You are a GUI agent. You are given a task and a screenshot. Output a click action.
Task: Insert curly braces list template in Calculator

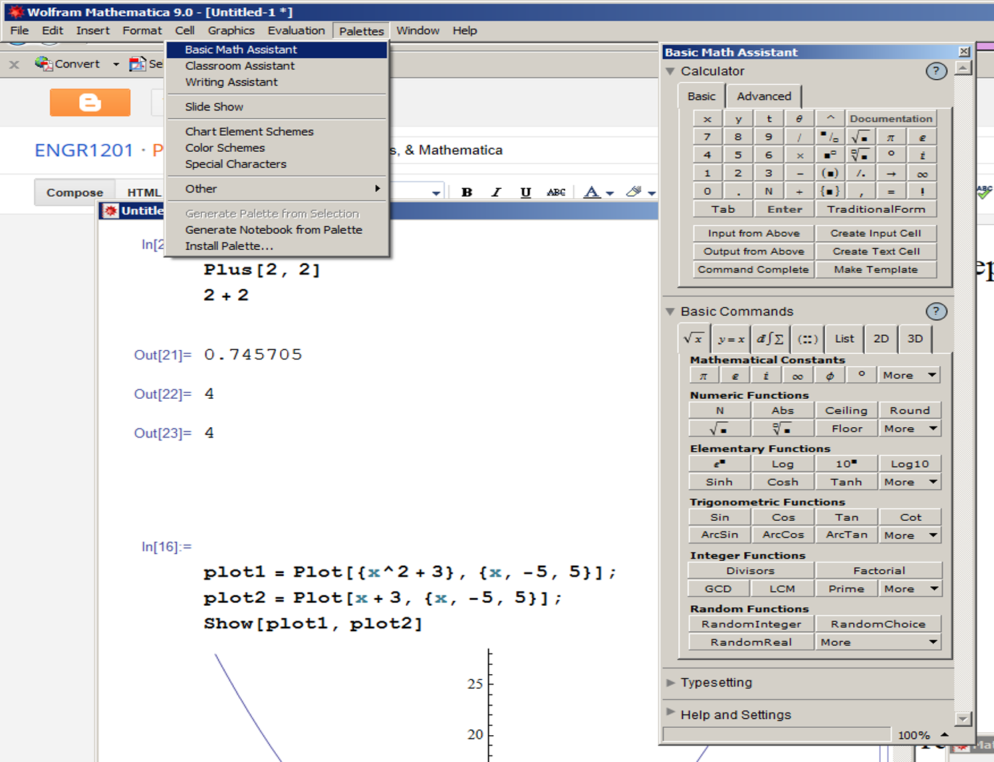click(830, 191)
